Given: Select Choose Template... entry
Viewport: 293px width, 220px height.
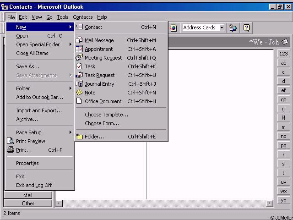Looking at the screenshot, I should (121, 115).
